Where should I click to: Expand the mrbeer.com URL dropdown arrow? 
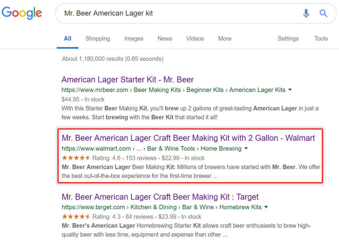[x=290, y=90]
